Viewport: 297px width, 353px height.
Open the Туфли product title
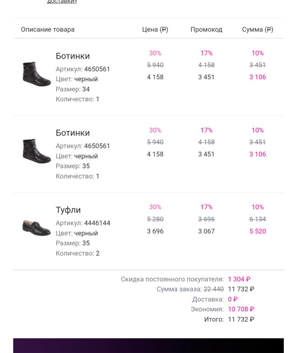[x=68, y=210]
